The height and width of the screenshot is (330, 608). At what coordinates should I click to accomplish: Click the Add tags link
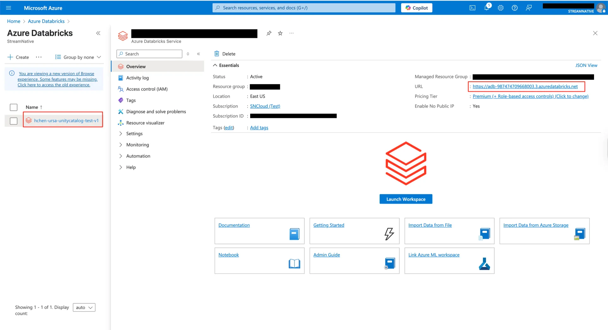pyautogui.click(x=259, y=128)
